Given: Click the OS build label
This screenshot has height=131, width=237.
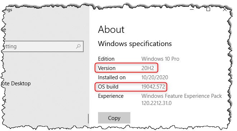Looking at the screenshot, I should [x=108, y=87].
